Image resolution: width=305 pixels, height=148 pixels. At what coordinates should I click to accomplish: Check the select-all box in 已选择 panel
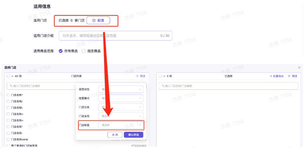tap(161, 76)
